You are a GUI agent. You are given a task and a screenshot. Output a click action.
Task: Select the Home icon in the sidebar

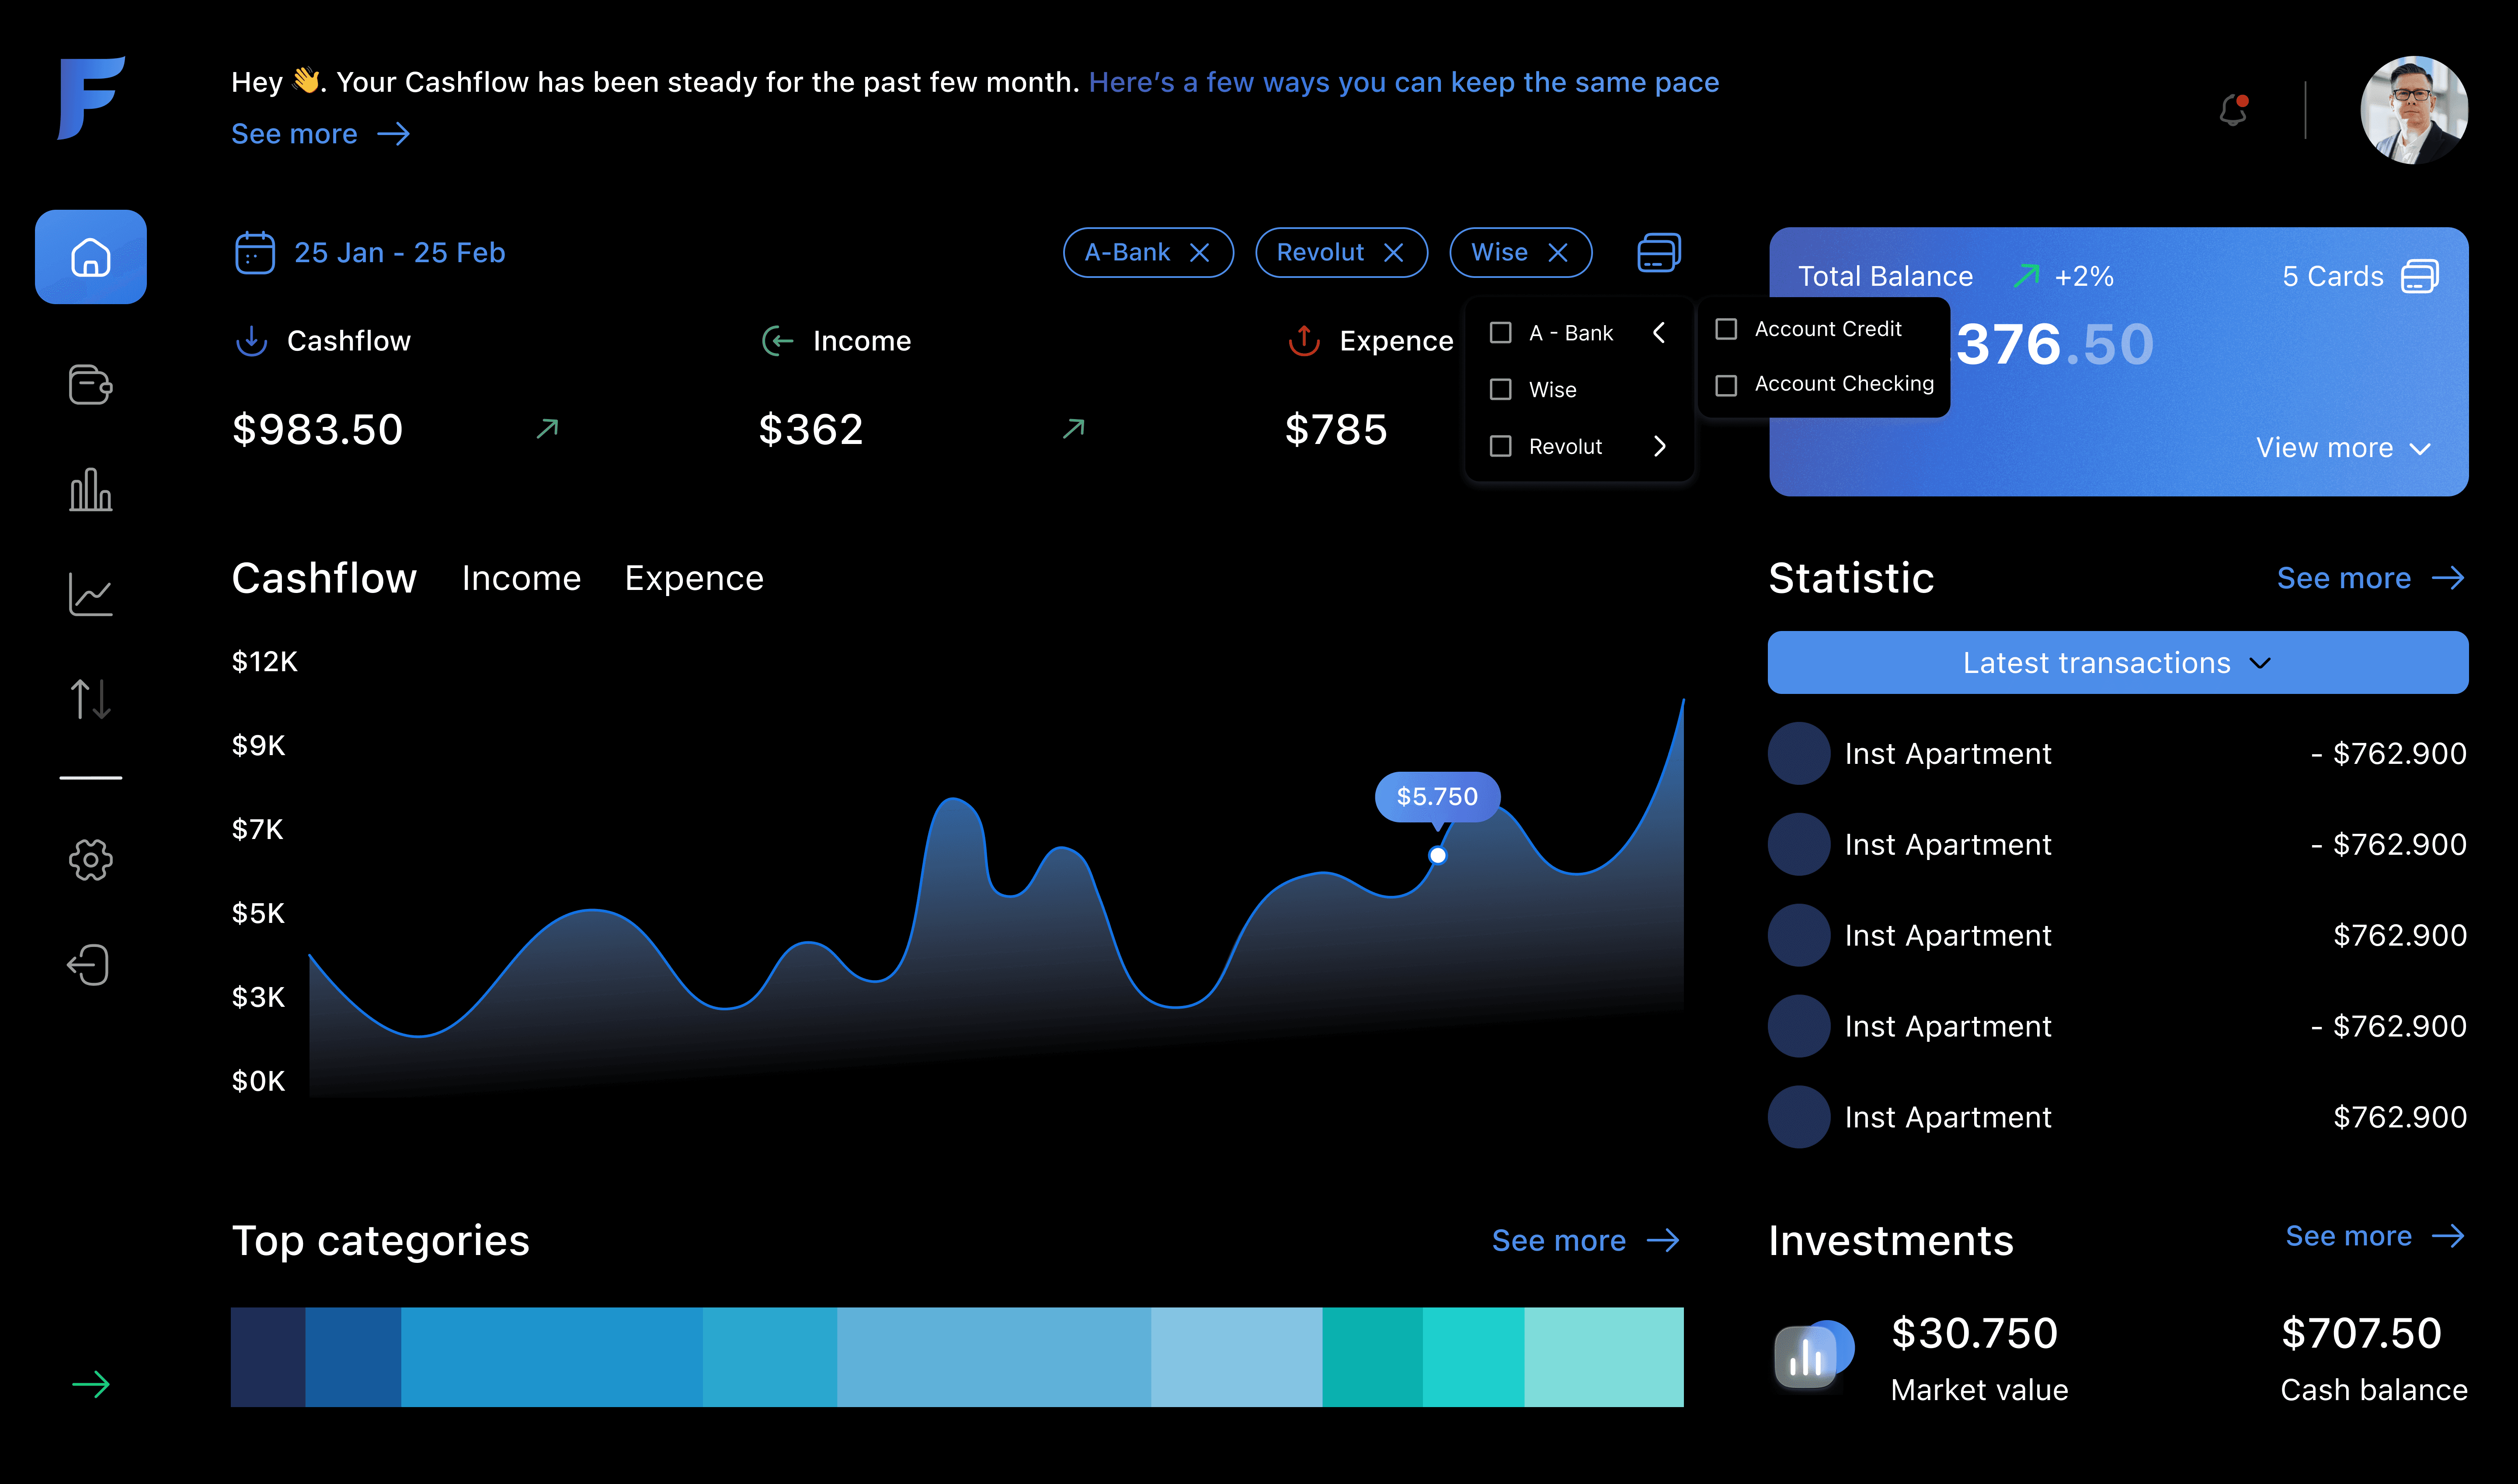(90, 257)
